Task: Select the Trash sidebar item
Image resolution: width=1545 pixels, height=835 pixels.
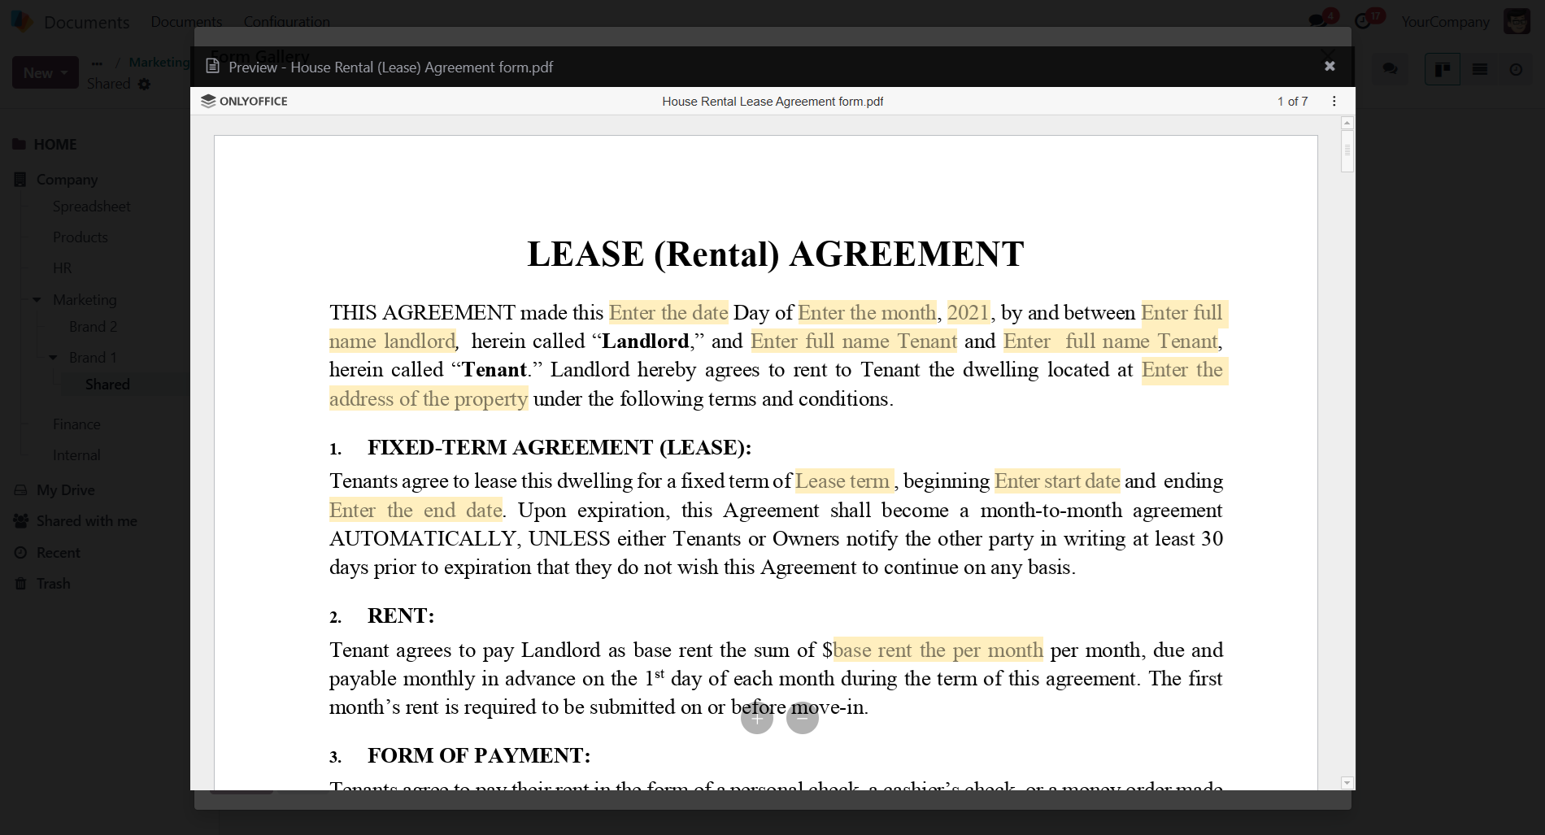Action: click(53, 584)
